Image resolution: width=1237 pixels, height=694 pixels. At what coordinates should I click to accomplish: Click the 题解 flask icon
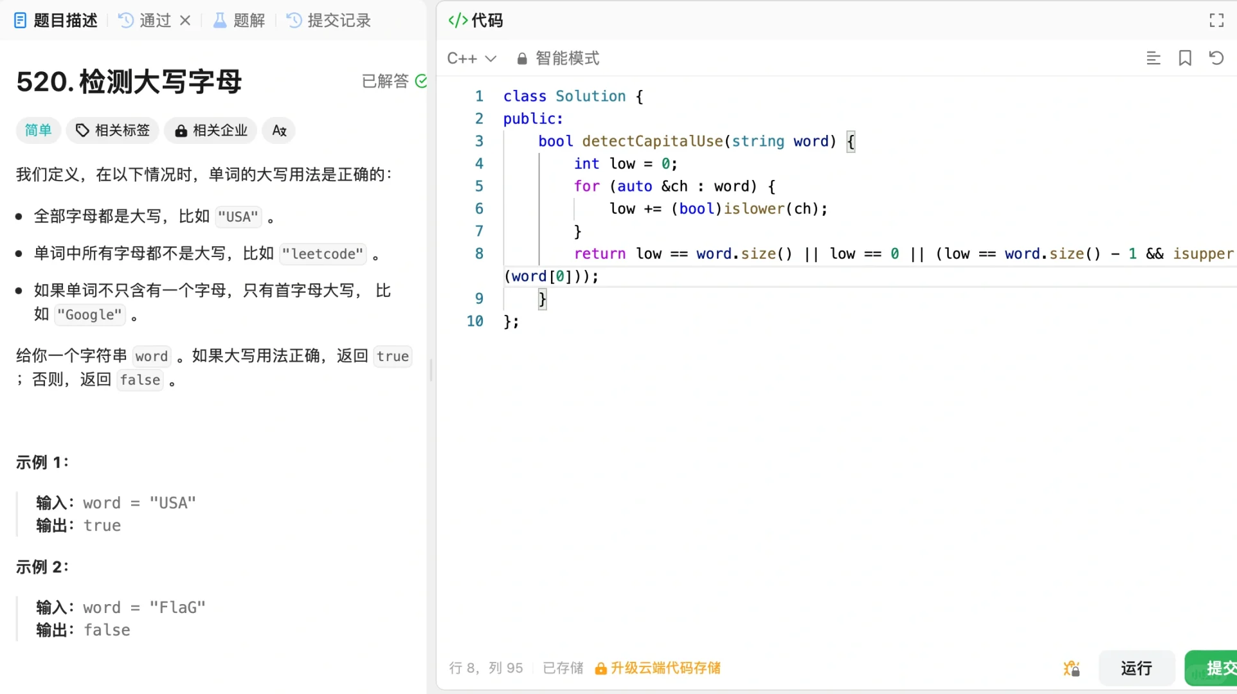click(220, 21)
